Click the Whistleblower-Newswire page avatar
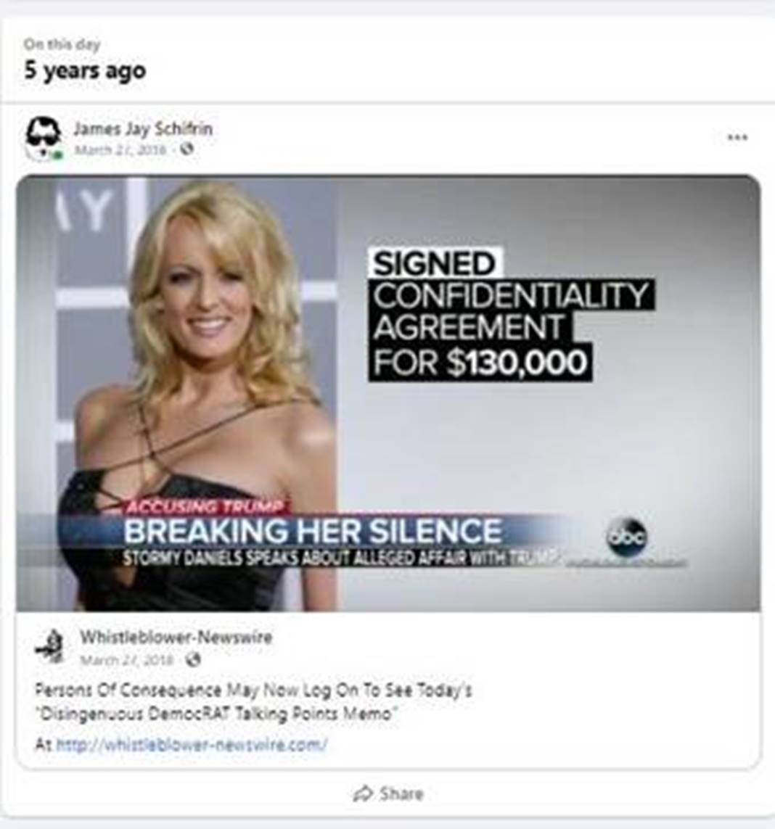Image resolution: width=775 pixels, height=829 pixels. pos(51,646)
